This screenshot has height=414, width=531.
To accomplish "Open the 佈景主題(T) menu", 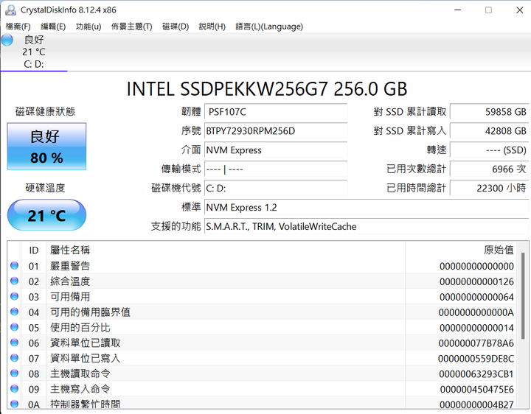I will [x=132, y=27].
